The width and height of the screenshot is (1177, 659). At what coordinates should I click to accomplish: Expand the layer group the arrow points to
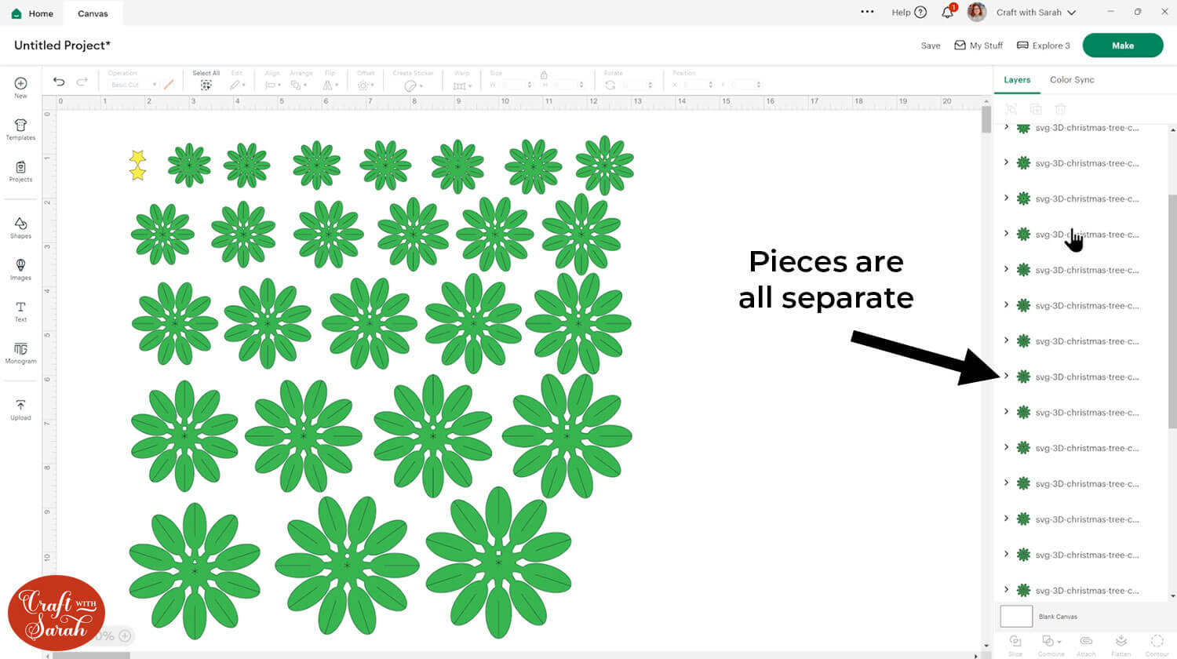coord(1007,377)
